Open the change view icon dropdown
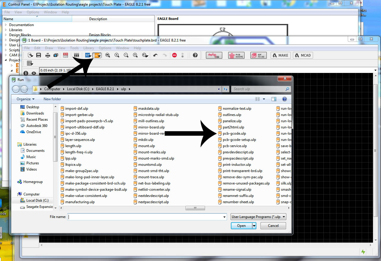 pyautogui.click(x=263, y=99)
